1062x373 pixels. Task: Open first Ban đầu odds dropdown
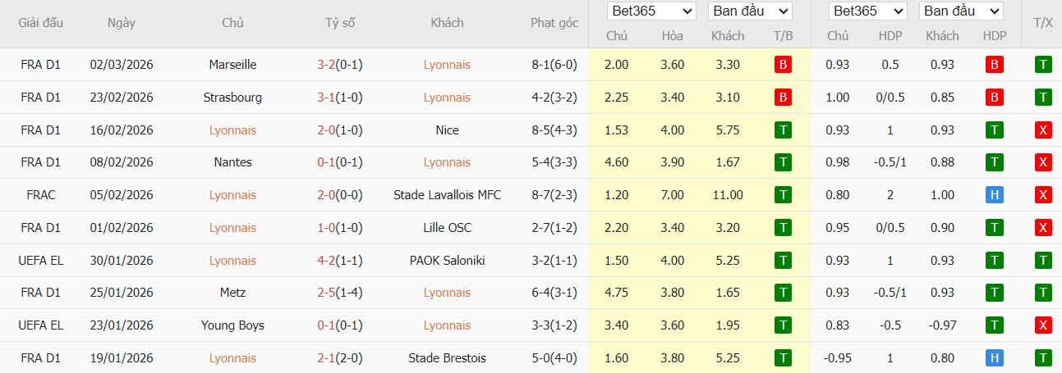pos(750,11)
